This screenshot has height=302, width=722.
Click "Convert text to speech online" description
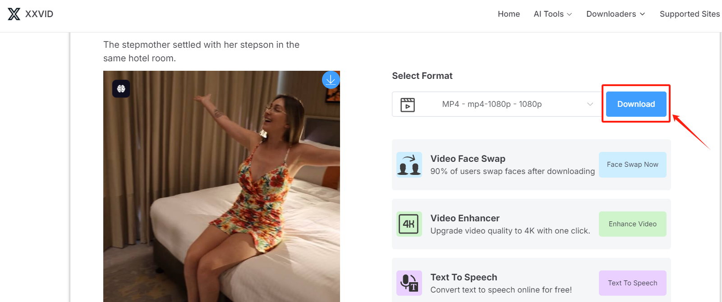tap(501, 290)
